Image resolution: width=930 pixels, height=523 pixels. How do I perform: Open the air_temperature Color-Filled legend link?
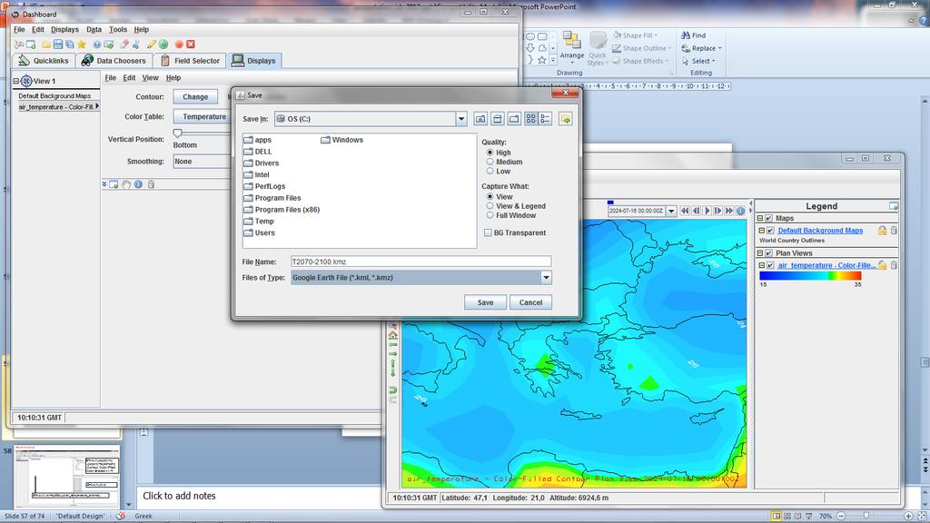[826, 266]
